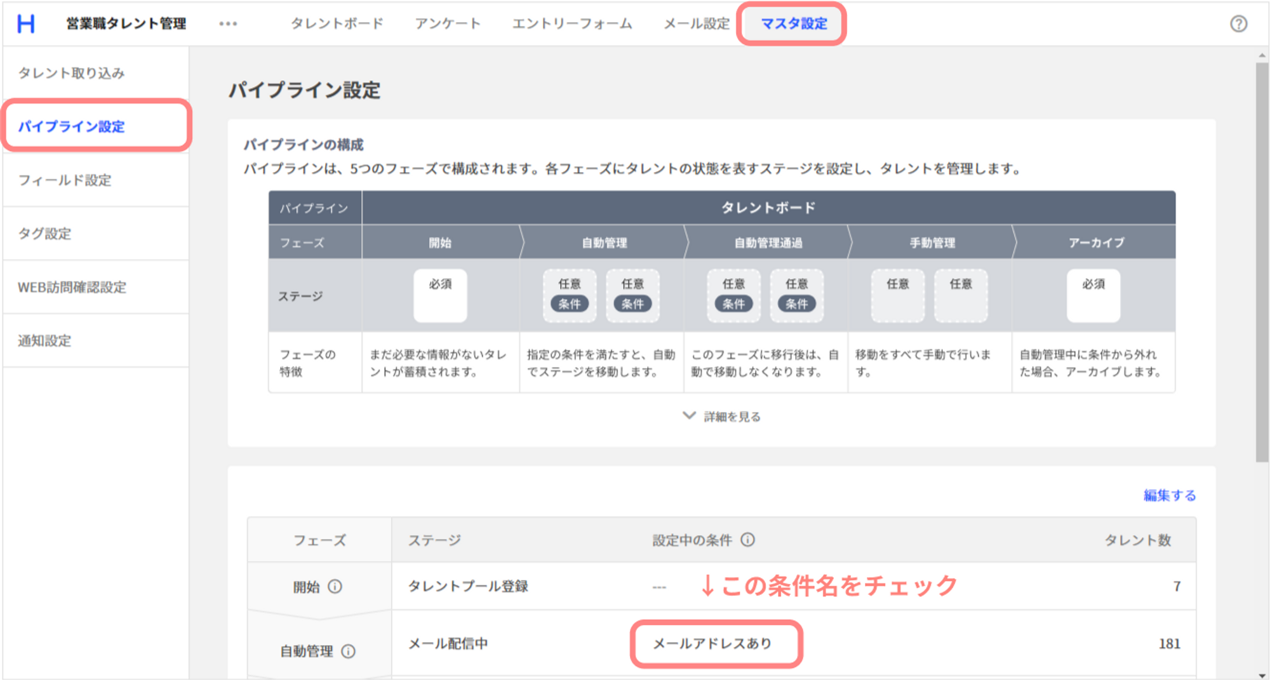
Task: Click 手動管理 phase header
Action: click(x=932, y=243)
